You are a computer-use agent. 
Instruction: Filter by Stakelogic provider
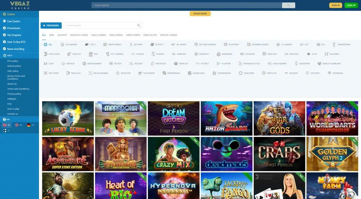196,73
